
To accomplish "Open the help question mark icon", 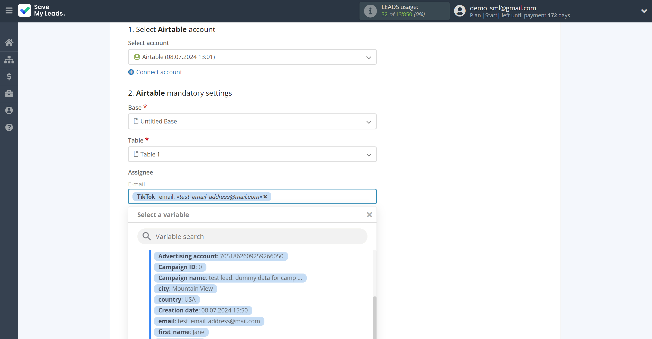I will point(9,127).
